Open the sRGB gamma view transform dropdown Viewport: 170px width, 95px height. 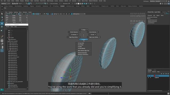[79, 14]
